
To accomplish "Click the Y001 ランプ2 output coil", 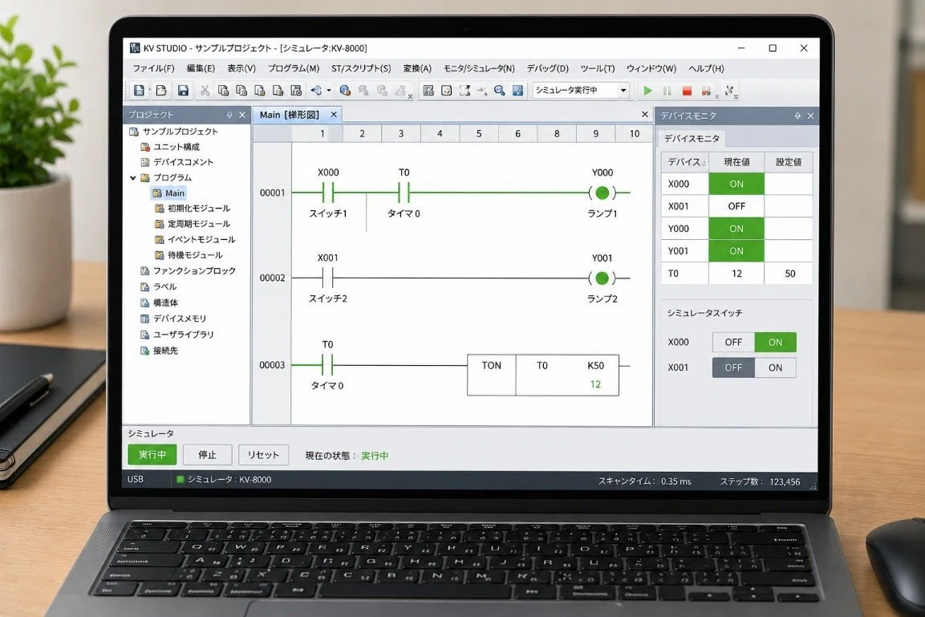I will 602,278.
